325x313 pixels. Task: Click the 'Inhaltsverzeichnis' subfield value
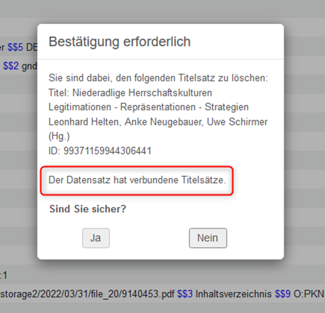[x=233, y=293]
